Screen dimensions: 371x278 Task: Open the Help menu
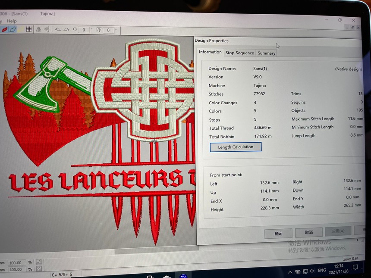coord(12,21)
